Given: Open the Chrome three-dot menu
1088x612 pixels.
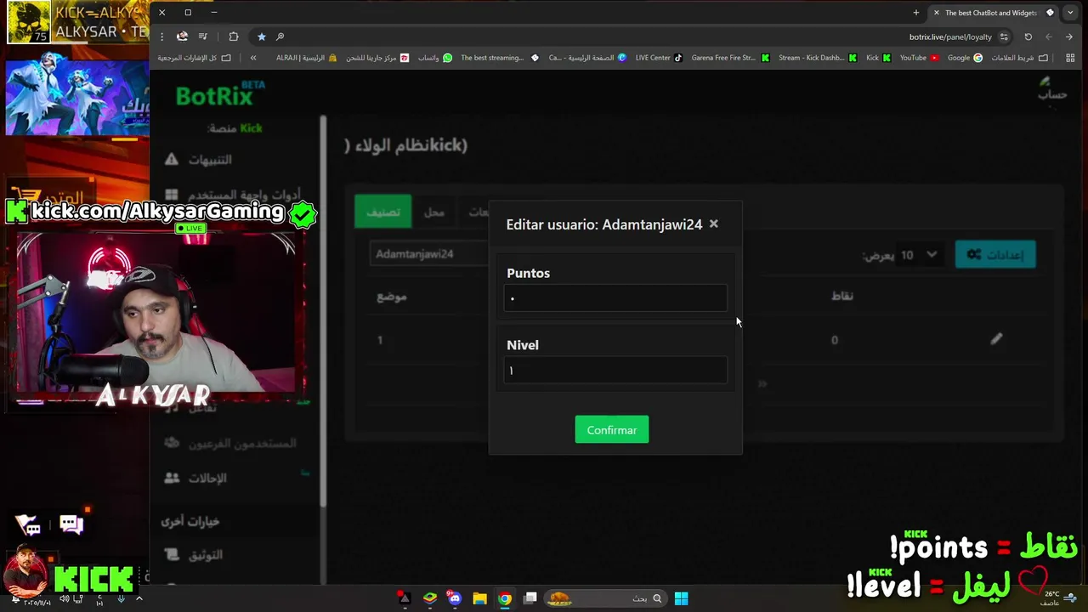Looking at the screenshot, I should point(161,37).
